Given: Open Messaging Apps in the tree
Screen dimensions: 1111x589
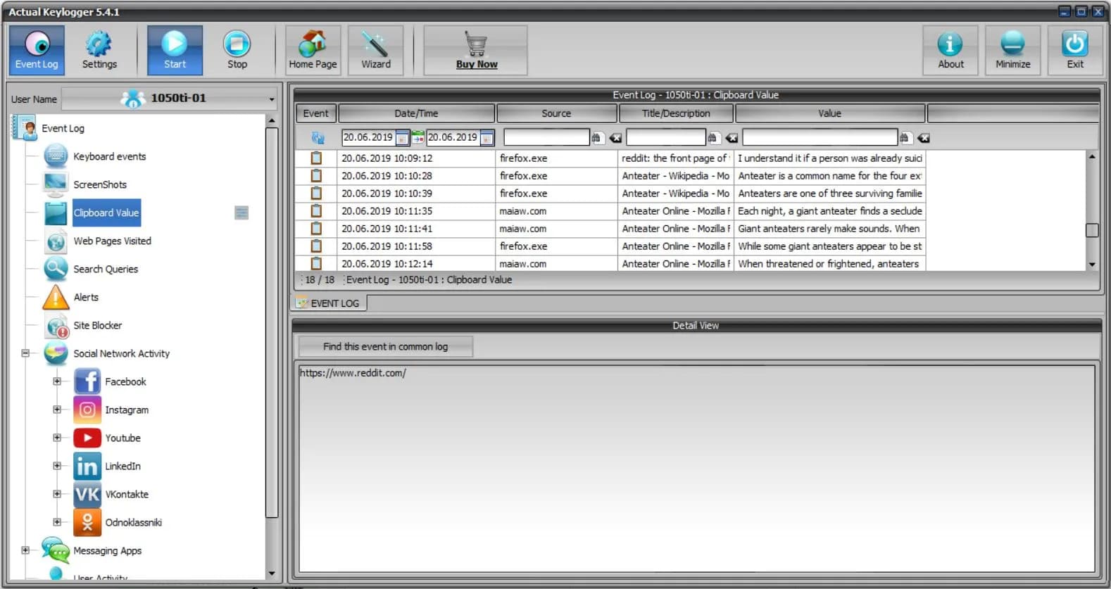Looking at the screenshot, I should click(x=107, y=550).
